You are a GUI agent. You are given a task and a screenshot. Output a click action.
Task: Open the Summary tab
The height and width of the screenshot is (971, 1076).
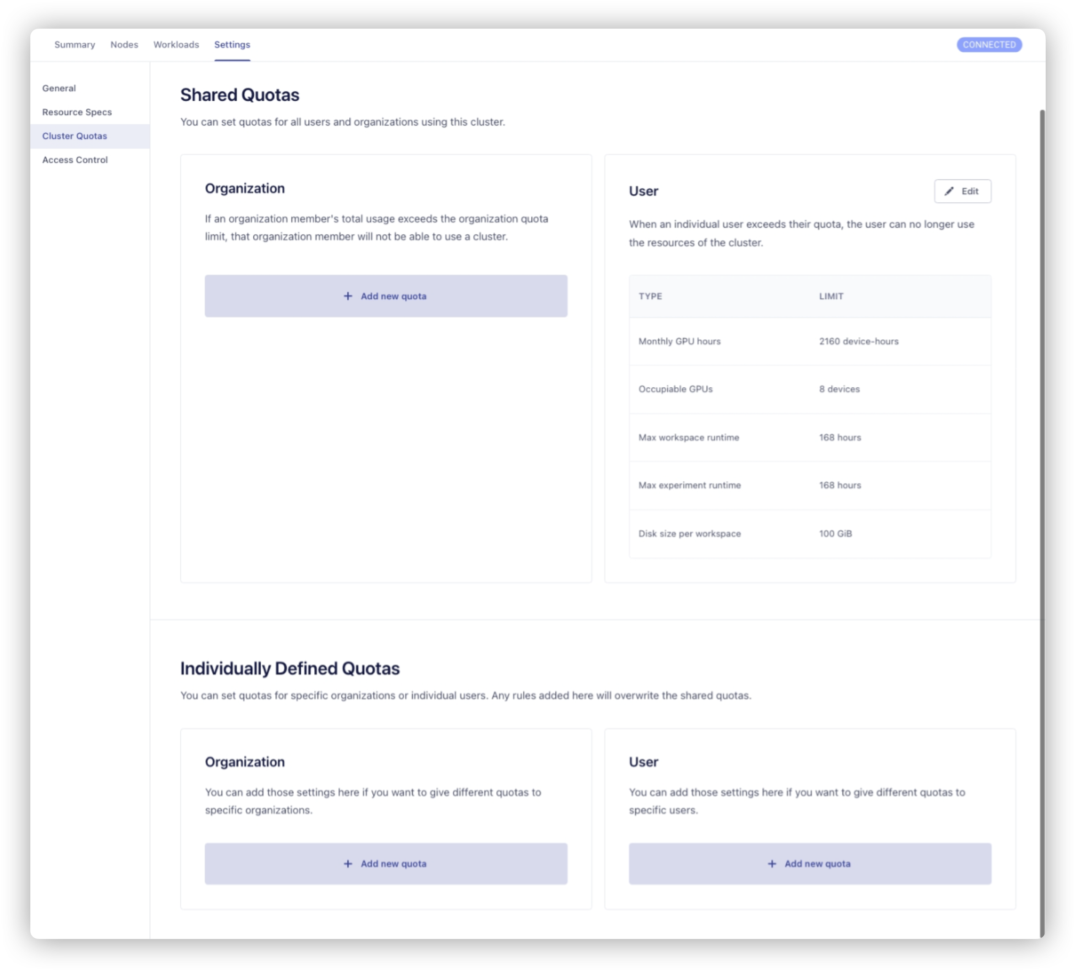point(75,45)
